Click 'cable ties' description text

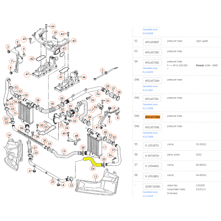pos(172,185)
